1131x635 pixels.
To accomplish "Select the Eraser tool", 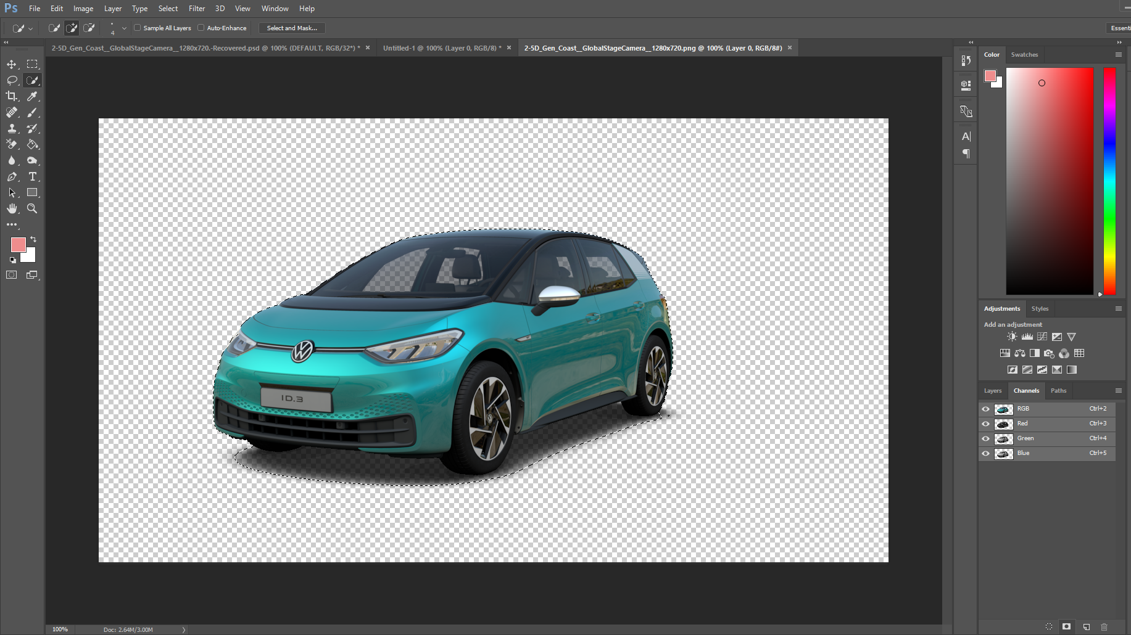I will (x=12, y=144).
